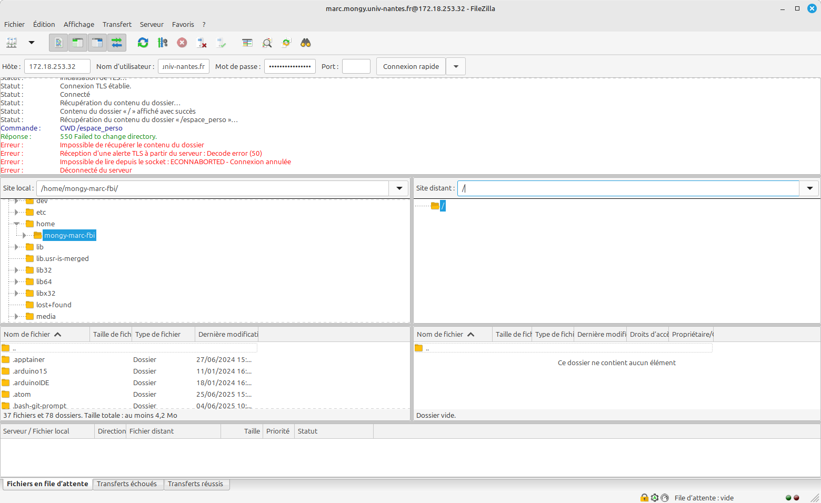821x503 pixels.
Task: Toggle the message log display
Action: (58, 43)
